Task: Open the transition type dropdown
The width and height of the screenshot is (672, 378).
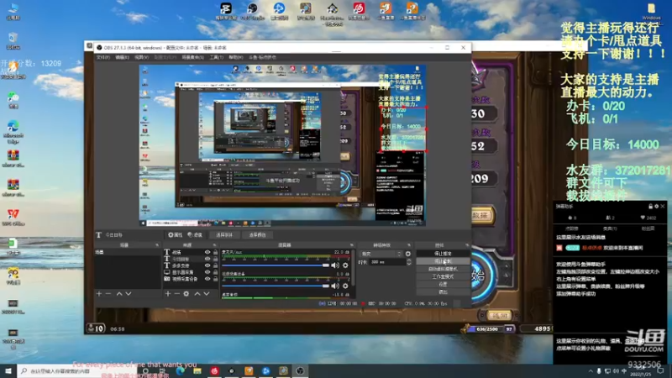Action: pos(381,254)
